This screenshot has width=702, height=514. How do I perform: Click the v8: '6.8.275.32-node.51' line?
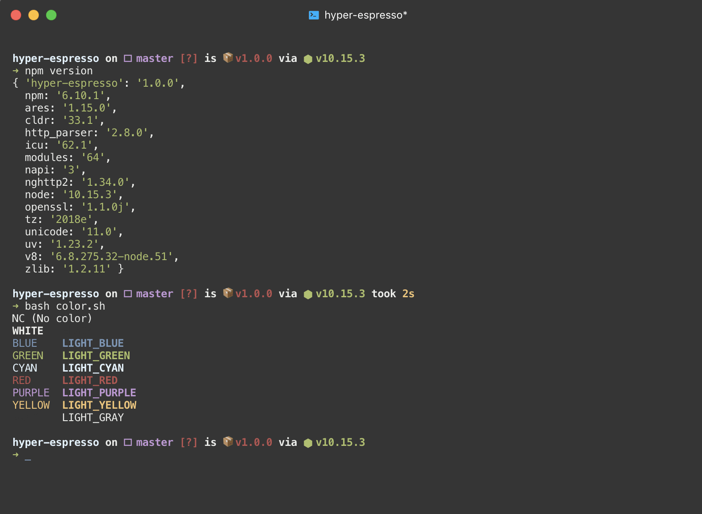102,257
